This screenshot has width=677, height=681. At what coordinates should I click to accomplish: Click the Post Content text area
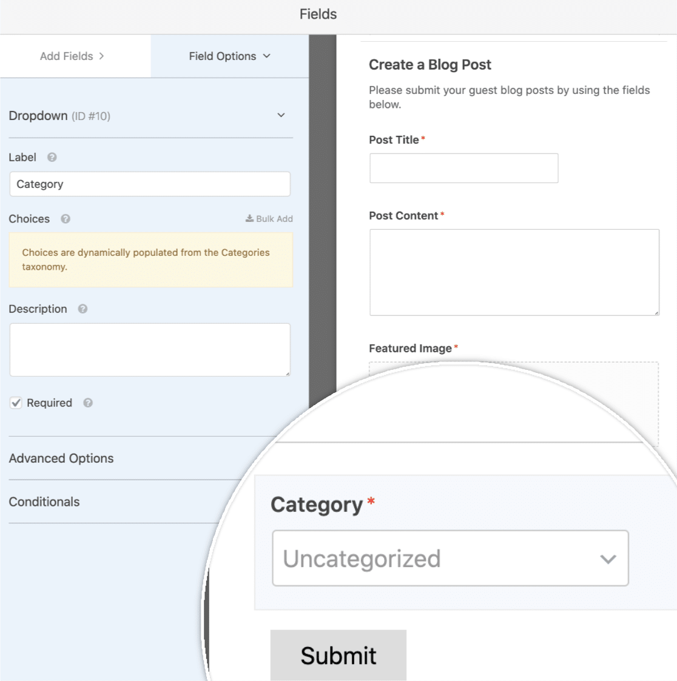[514, 272]
